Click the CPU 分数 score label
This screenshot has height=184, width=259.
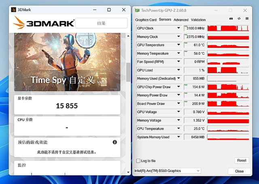coord(25,120)
